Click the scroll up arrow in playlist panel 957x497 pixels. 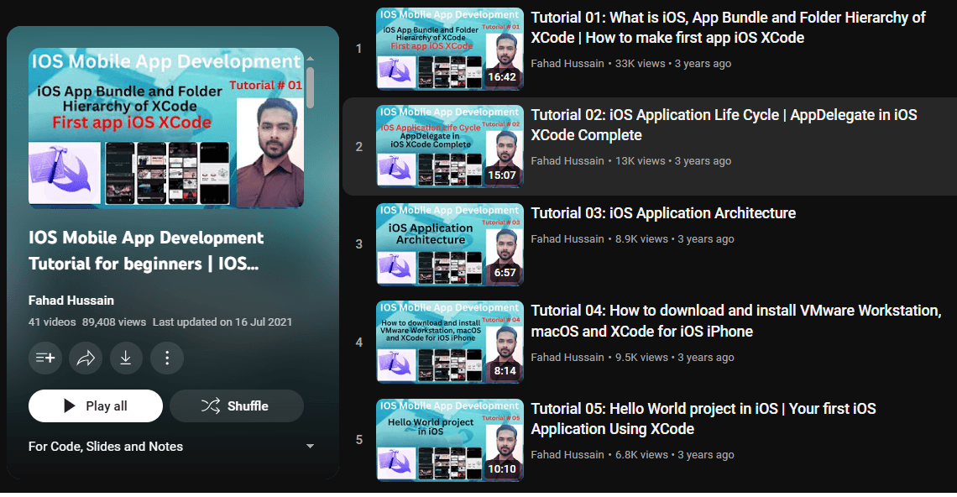coord(310,60)
